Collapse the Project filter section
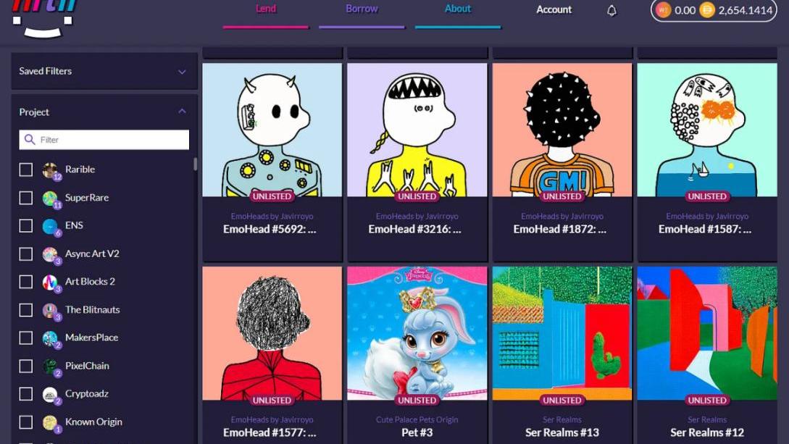789x444 pixels. tap(182, 111)
